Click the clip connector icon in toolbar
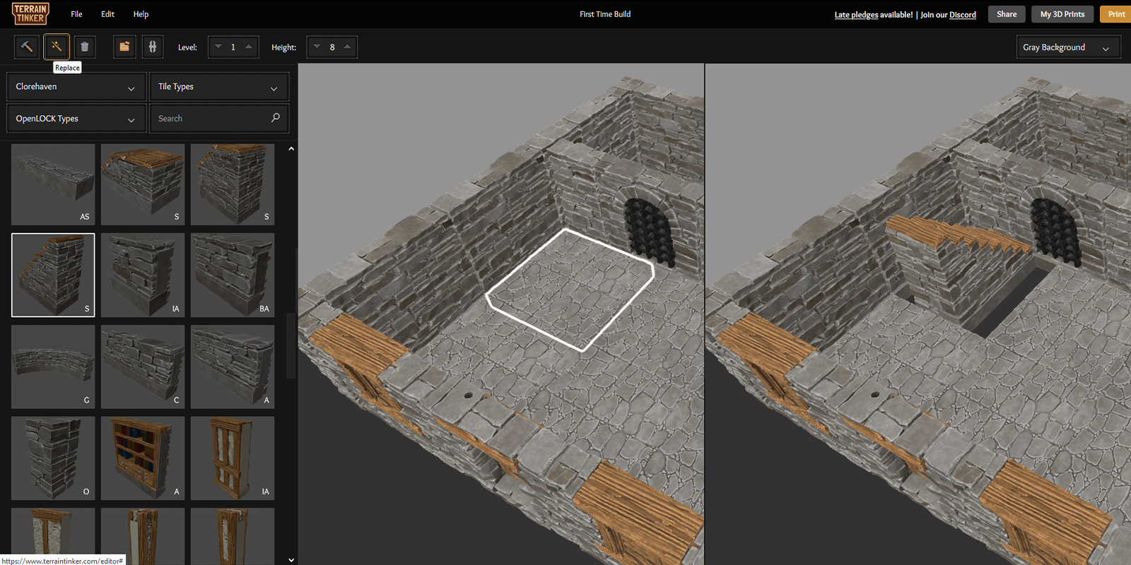The image size is (1131, 565). [x=153, y=47]
